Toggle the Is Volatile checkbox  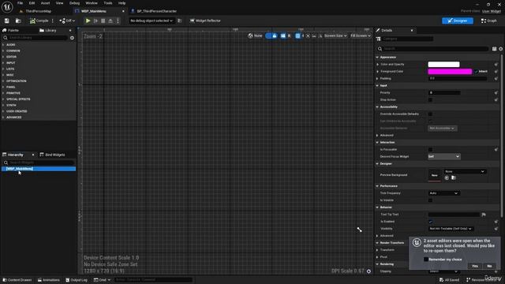point(430,200)
